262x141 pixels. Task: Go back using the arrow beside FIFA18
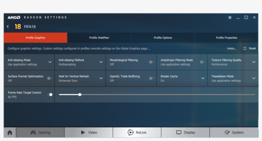pos(8,26)
